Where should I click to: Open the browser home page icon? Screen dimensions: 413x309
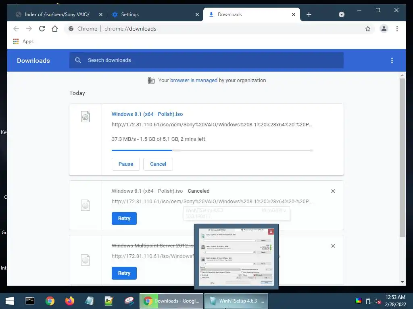point(55,29)
